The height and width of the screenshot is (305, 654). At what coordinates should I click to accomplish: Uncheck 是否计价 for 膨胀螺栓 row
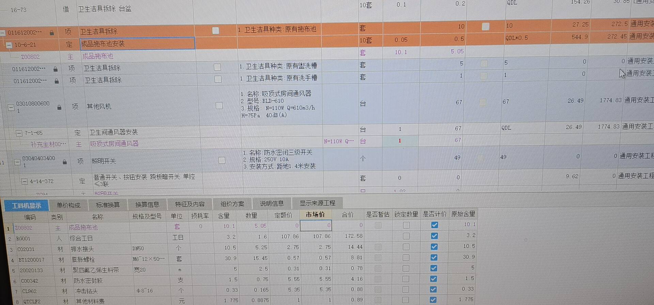click(434, 257)
